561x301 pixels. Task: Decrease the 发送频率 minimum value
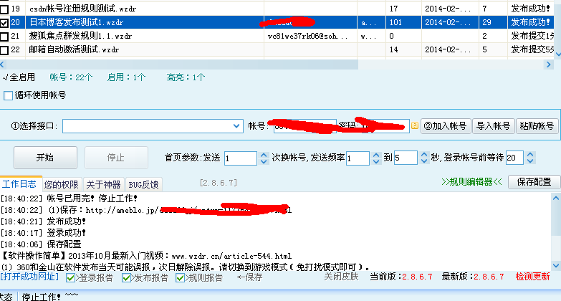click(375, 161)
